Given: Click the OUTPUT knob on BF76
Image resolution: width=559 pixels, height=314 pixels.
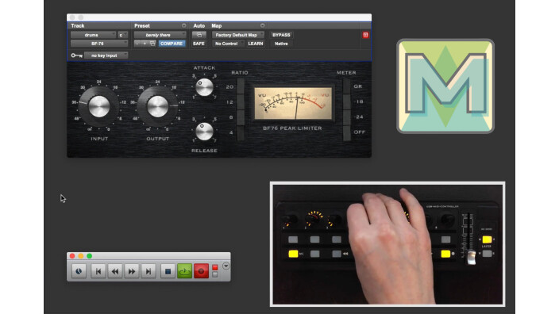Looking at the screenshot, I should pyautogui.click(x=157, y=106).
